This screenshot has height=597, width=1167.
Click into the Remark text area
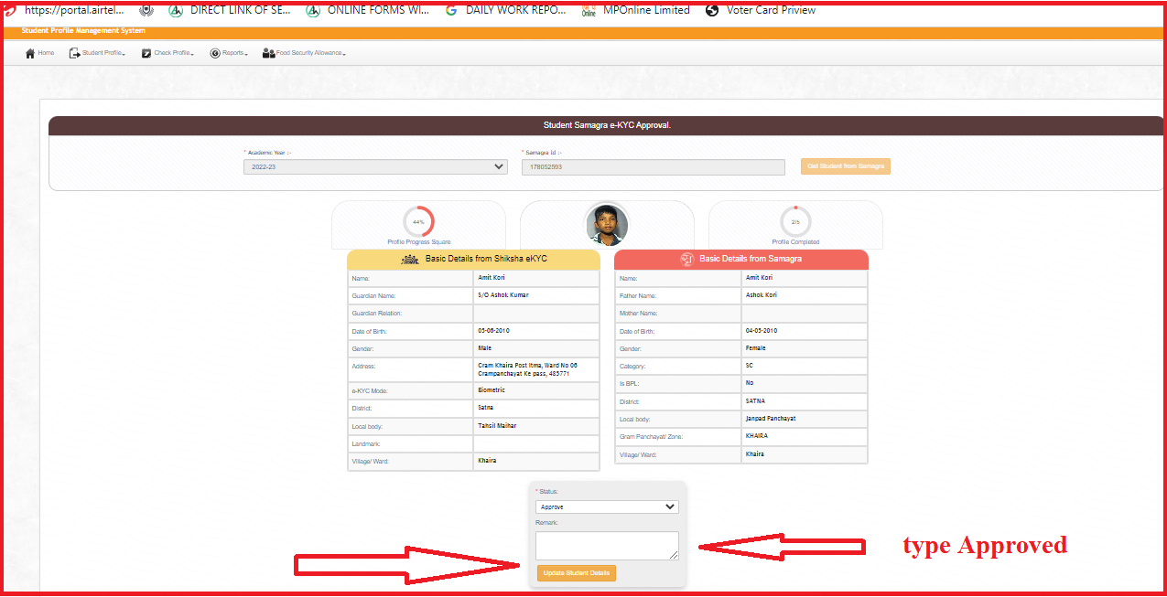point(606,545)
